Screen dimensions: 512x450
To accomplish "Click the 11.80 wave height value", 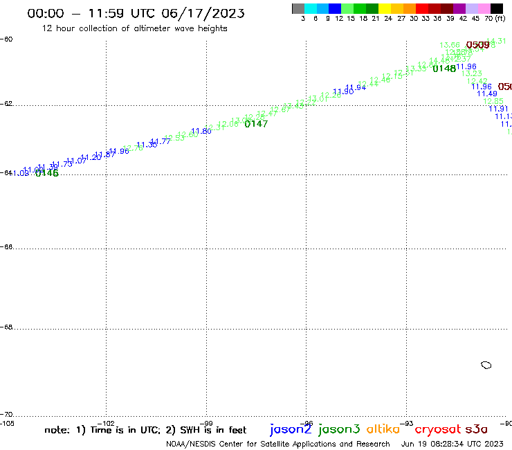I will coord(201,132).
